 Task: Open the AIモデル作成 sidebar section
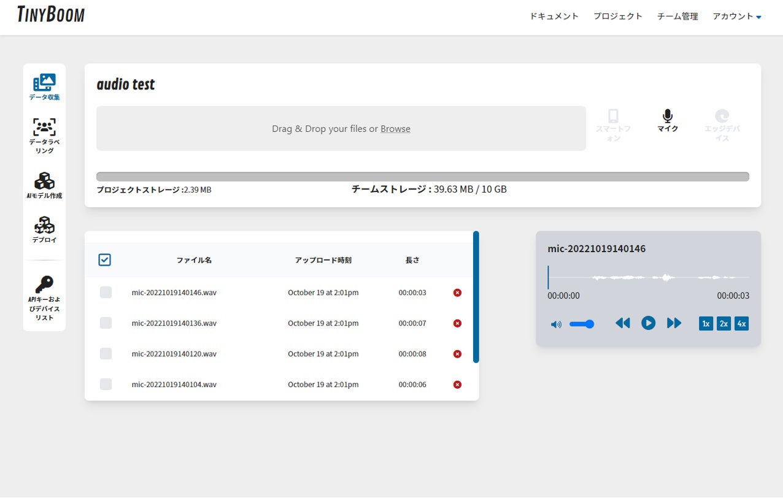coord(44,185)
